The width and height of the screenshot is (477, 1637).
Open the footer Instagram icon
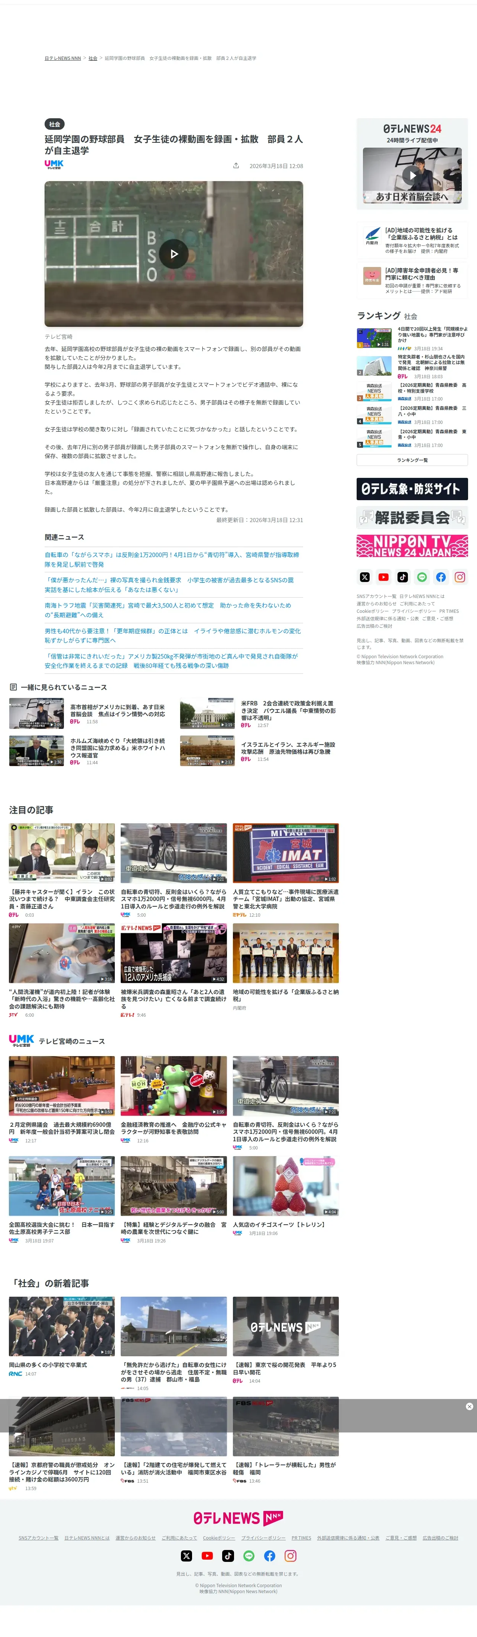pyautogui.click(x=290, y=1556)
